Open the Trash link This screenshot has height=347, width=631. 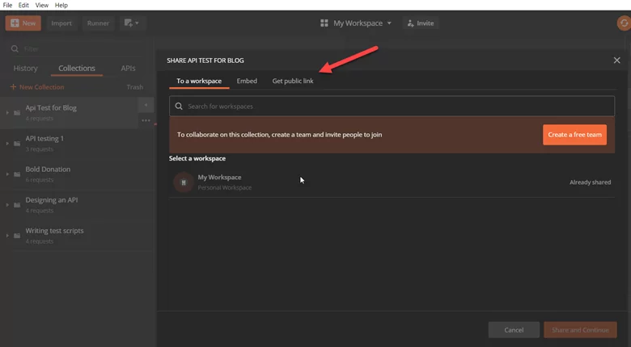point(135,87)
